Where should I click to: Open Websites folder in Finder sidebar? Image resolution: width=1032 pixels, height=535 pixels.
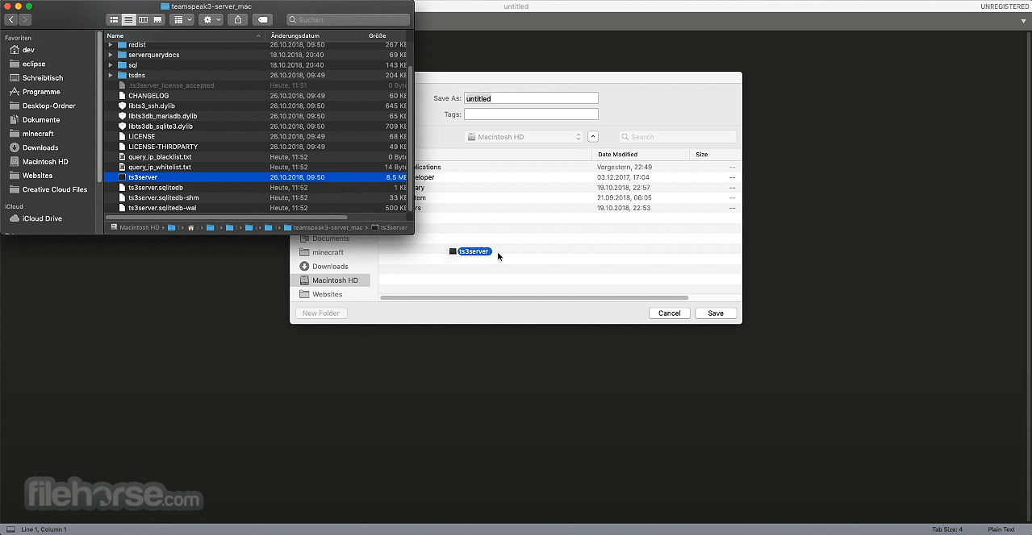tap(37, 176)
